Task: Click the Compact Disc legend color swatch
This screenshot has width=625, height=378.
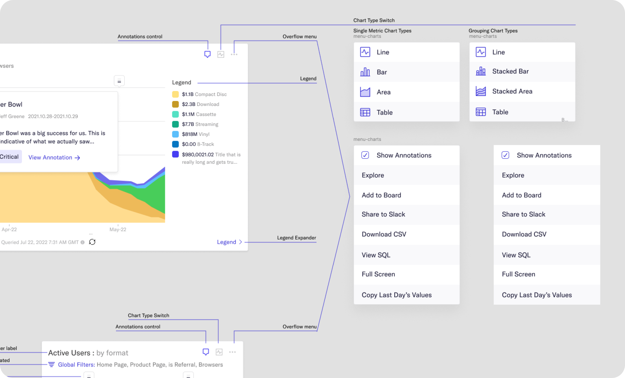Action: click(x=176, y=94)
